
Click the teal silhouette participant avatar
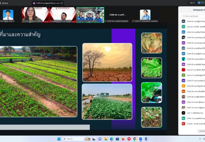tap(183, 59)
